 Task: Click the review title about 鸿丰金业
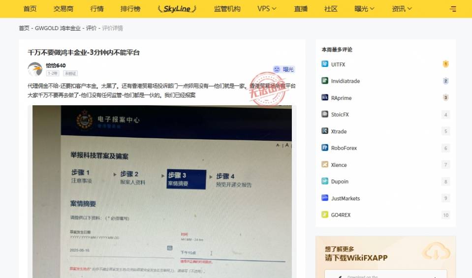(x=84, y=52)
